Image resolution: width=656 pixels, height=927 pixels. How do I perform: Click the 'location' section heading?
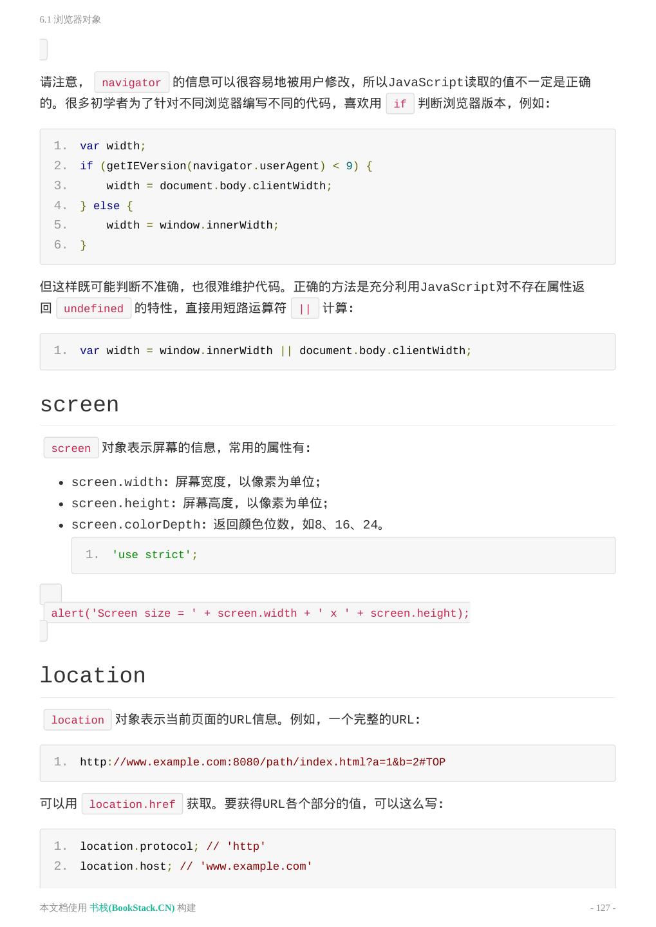pos(93,676)
